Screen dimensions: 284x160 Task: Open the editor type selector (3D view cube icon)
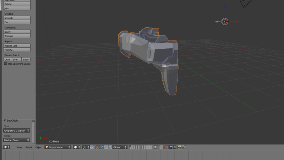pos(6,147)
